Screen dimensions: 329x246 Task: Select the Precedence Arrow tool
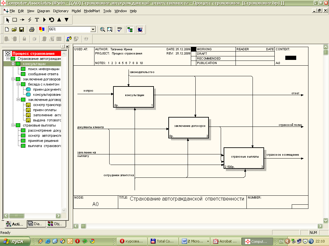22,20
